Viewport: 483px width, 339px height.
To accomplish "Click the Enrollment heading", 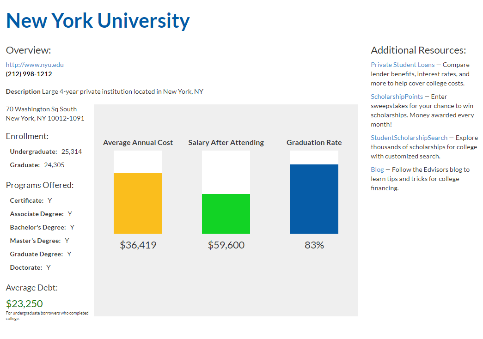I will tap(27, 136).
